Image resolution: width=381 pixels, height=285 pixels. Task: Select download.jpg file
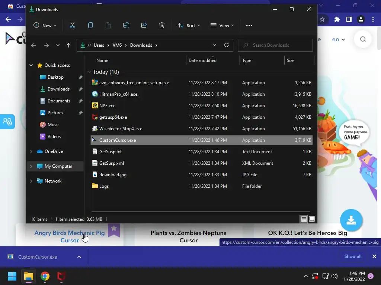pos(201,175)
